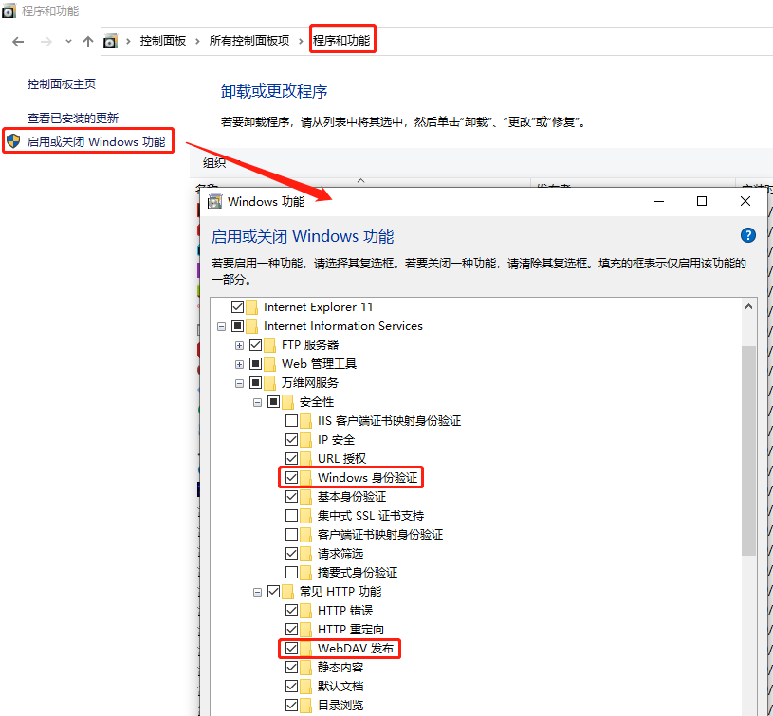Click the feature list scrollbar up arrow
The height and width of the screenshot is (716, 773).
(749, 307)
